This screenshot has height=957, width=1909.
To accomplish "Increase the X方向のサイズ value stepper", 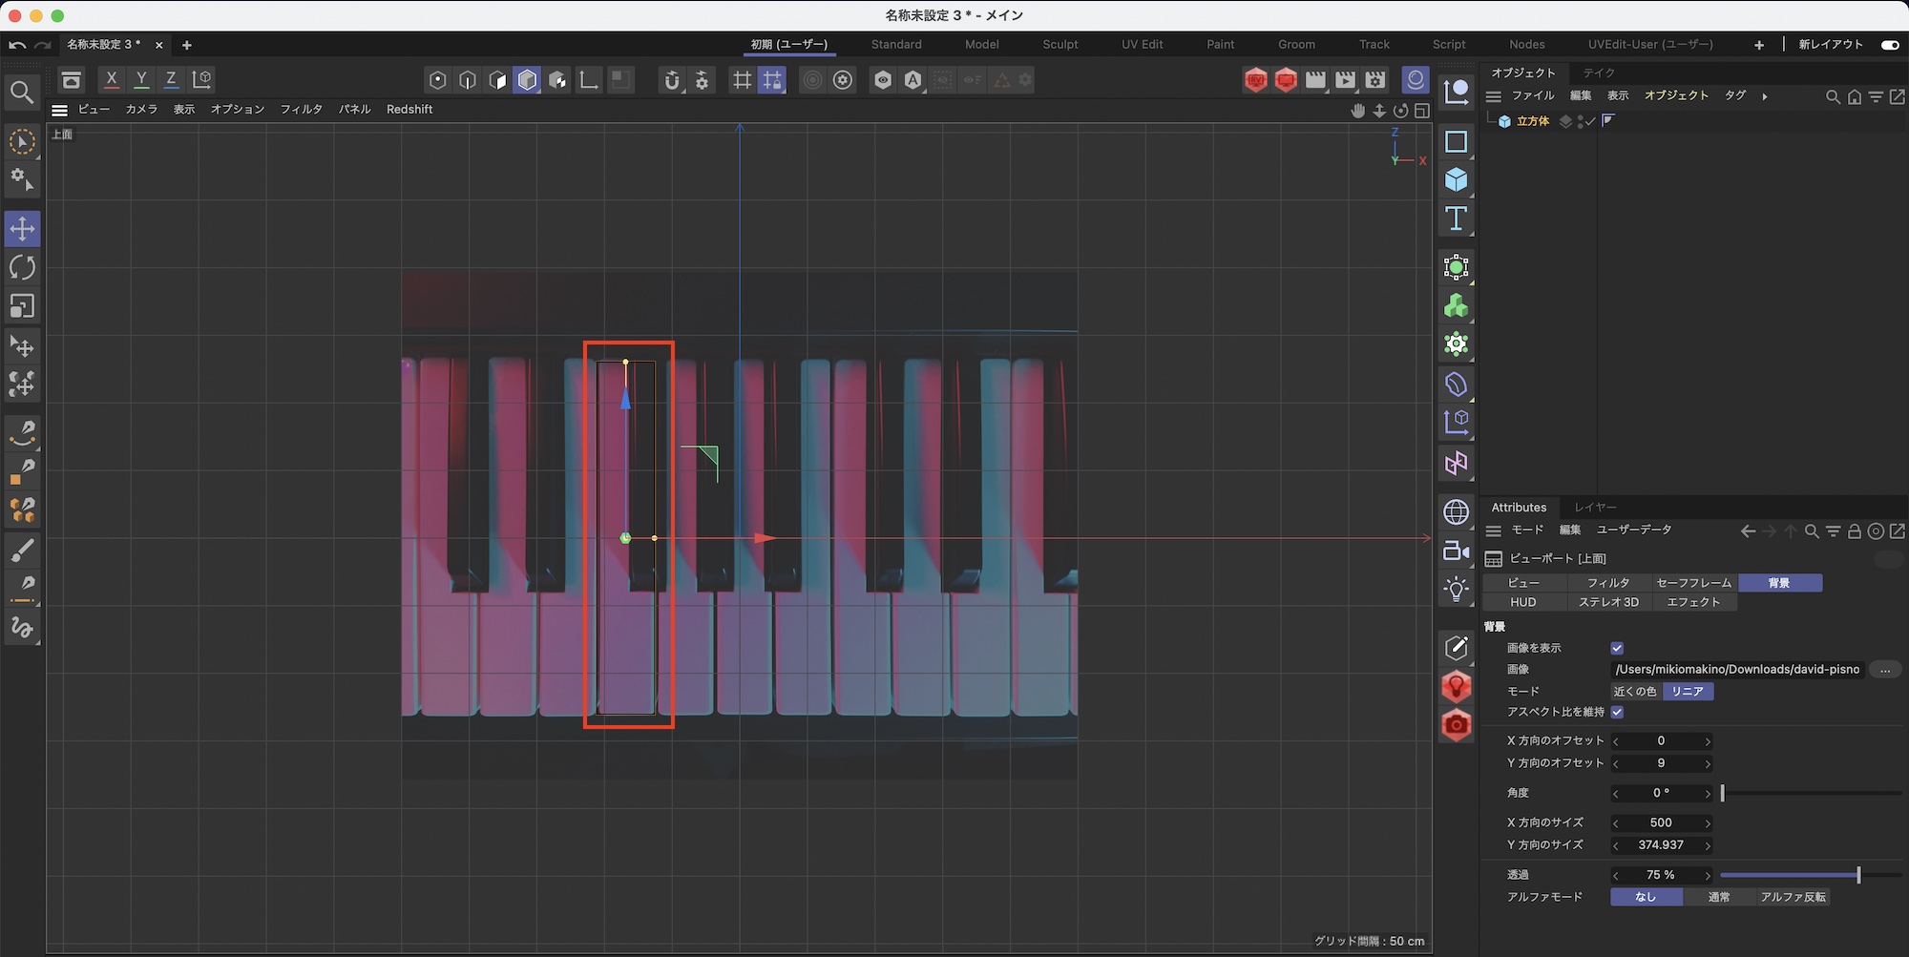I will (1708, 823).
